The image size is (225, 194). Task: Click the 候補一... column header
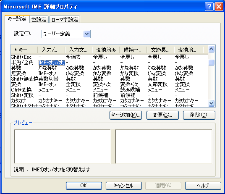click(x=133, y=50)
